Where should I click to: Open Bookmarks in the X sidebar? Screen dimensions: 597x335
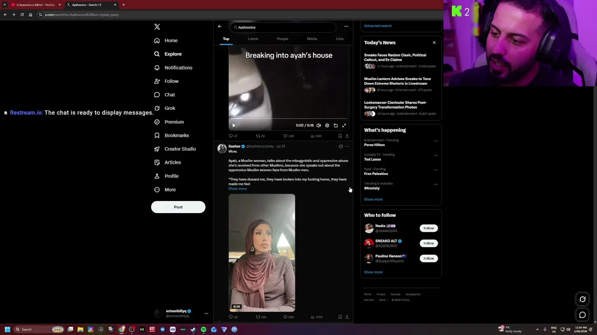click(172, 135)
